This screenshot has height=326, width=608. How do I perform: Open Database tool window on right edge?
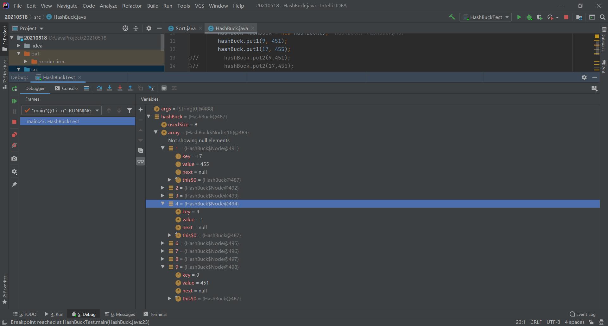[x=604, y=39]
